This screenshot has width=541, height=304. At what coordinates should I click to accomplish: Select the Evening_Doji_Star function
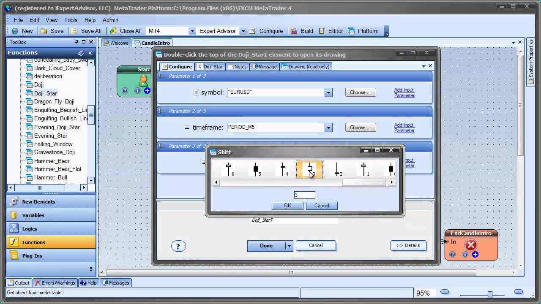57,127
